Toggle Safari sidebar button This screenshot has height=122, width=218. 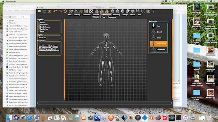[20, 7]
